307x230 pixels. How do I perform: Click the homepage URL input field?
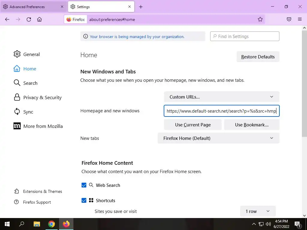pyautogui.click(x=222, y=111)
